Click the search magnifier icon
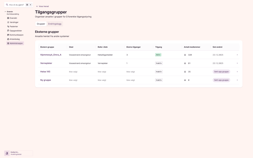253x158 pixels. (x=7, y=5)
